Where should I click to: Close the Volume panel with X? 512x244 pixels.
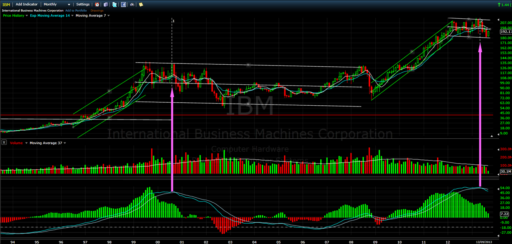[x=4, y=142]
